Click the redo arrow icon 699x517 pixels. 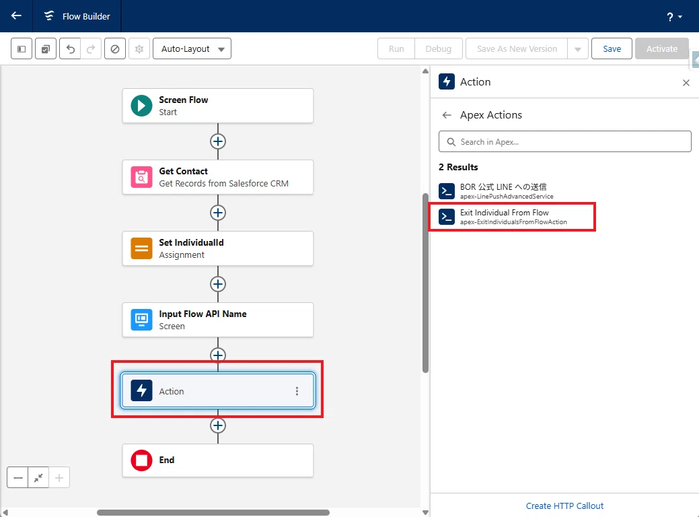91,48
